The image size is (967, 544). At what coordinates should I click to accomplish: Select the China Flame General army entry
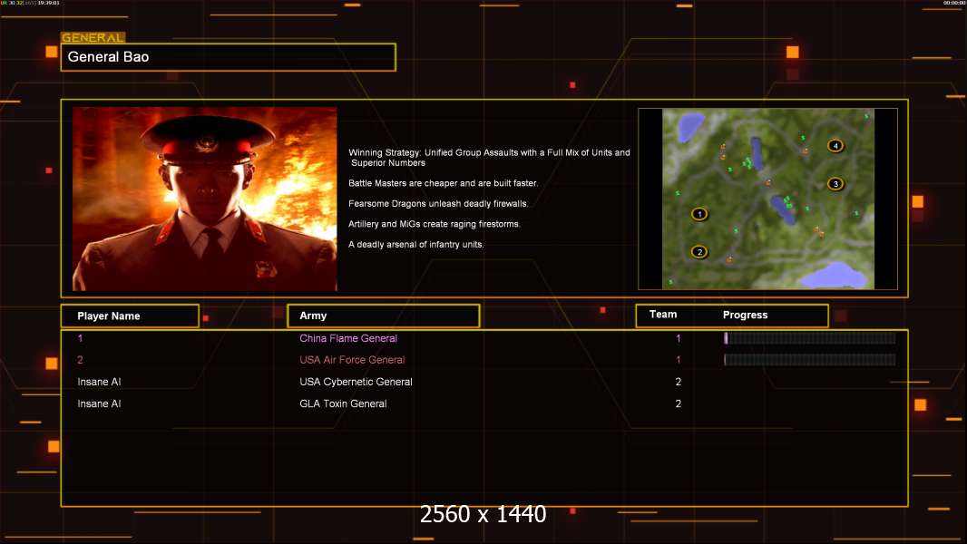click(348, 338)
